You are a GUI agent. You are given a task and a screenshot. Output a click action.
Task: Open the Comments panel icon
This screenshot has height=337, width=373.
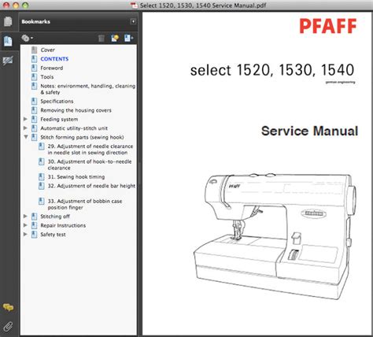8,307
